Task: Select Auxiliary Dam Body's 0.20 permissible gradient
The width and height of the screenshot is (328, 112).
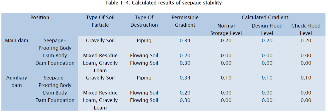Action: pos(185,93)
